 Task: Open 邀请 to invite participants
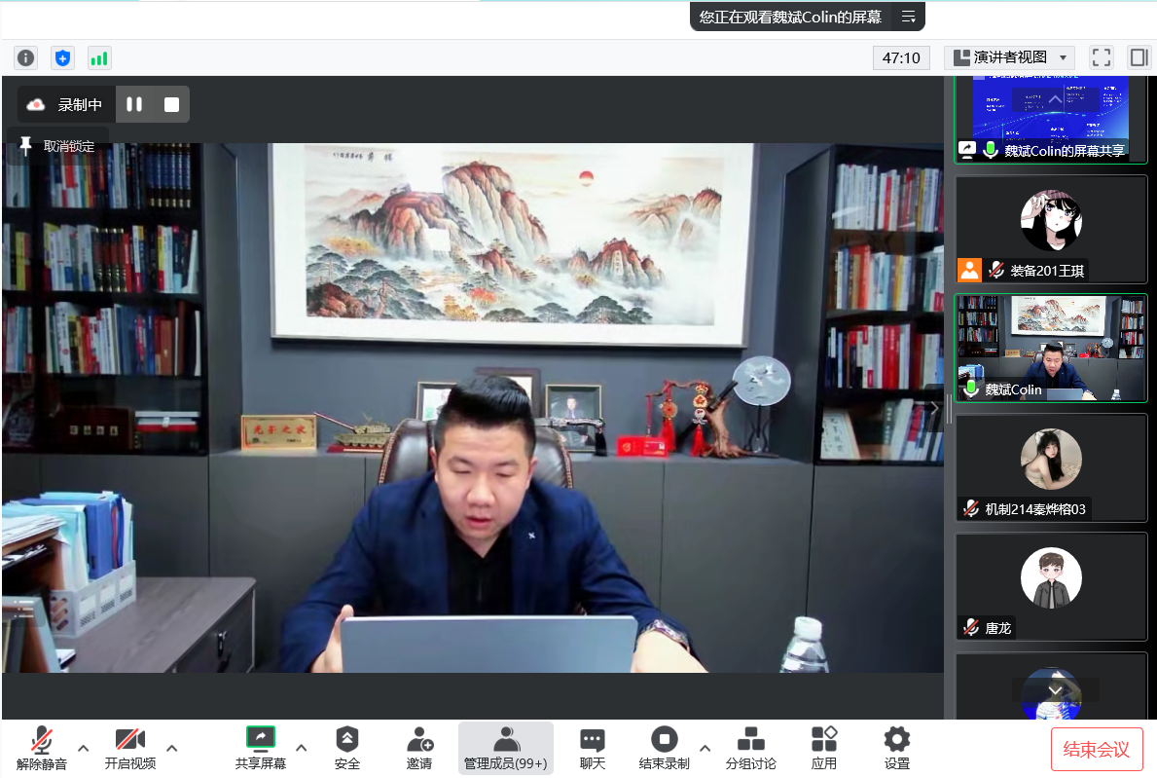click(x=419, y=748)
